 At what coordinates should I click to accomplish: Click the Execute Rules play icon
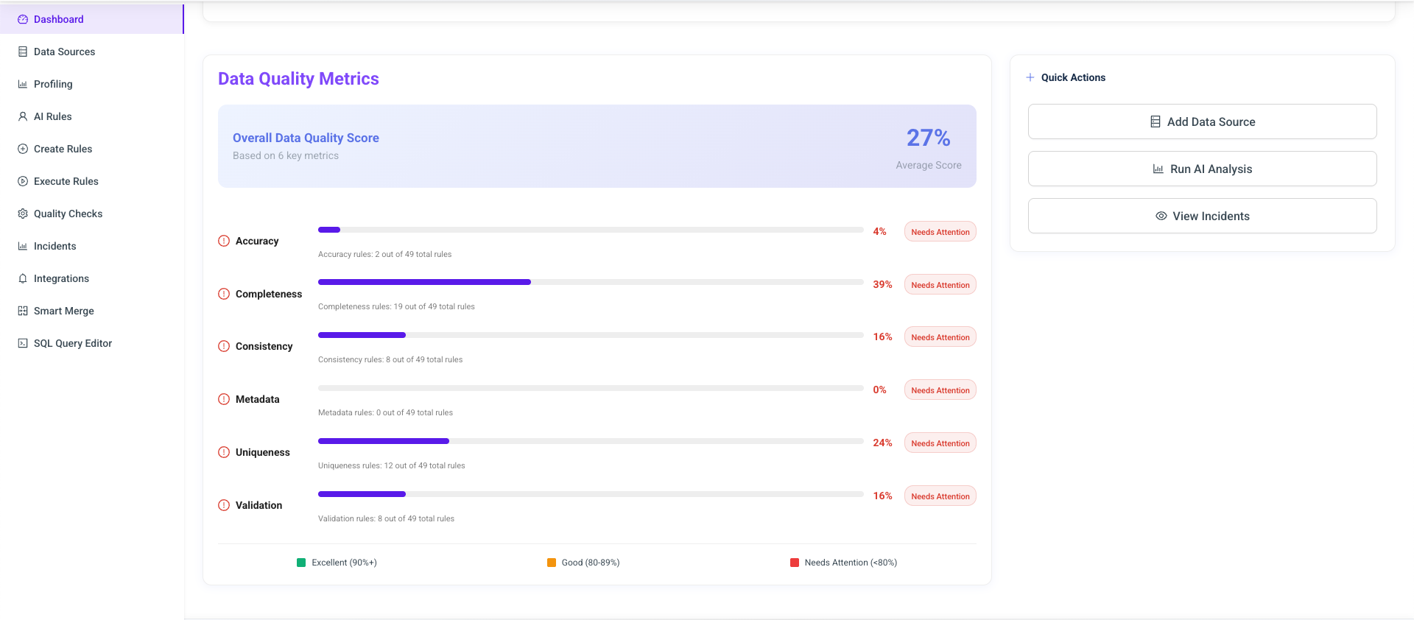point(23,181)
